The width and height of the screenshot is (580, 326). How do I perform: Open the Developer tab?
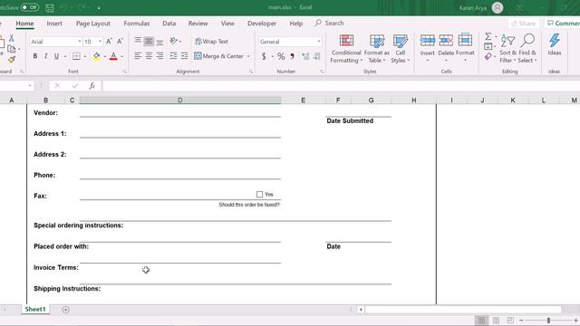click(262, 24)
